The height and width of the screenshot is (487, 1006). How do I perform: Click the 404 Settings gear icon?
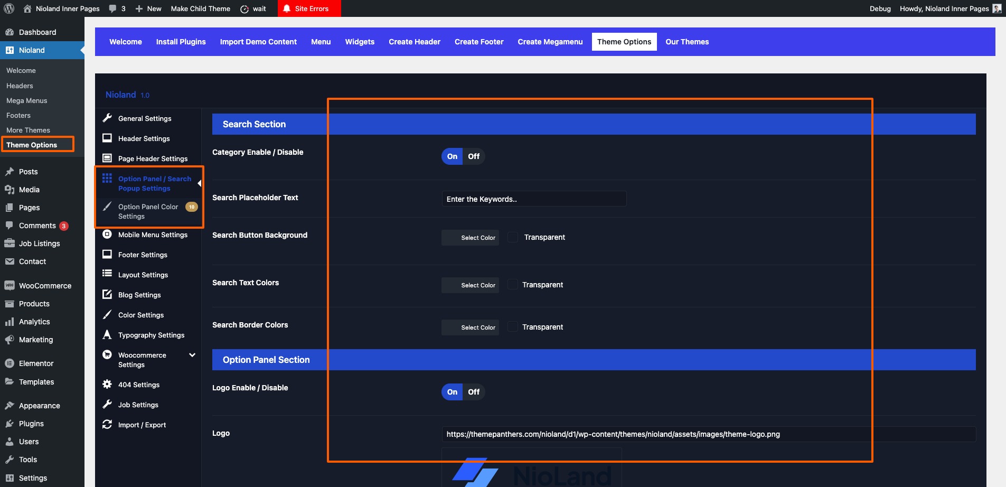tap(107, 385)
